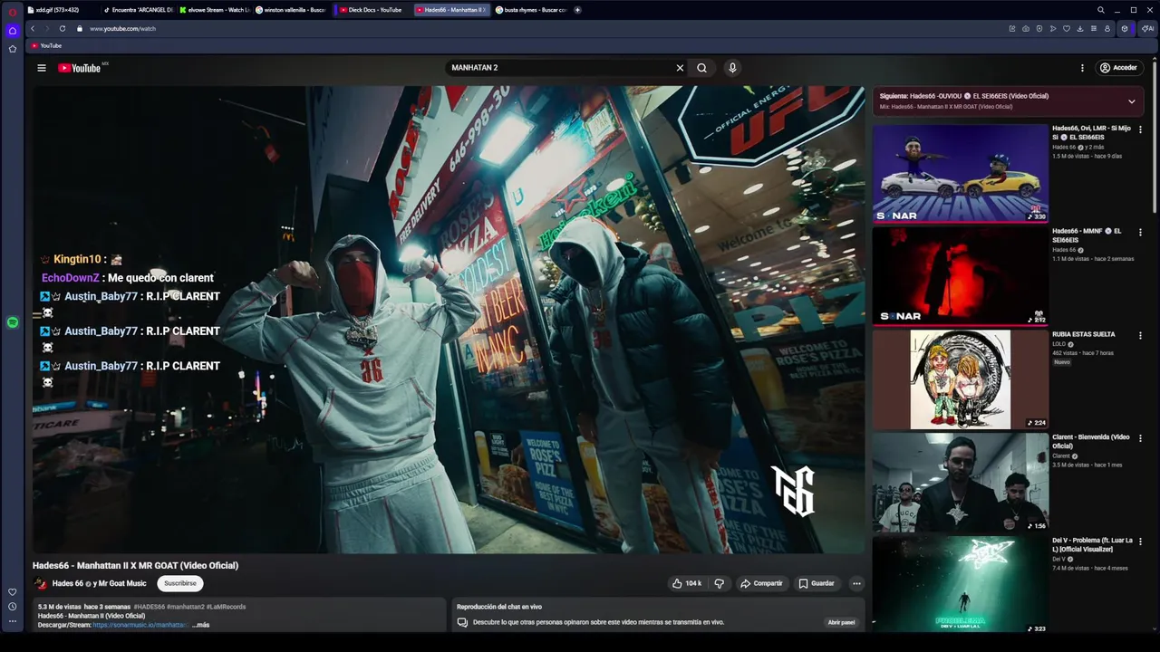Click the sidebar home icon
The height and width of the screenshot is (652, 1160).
click(13, 31)
